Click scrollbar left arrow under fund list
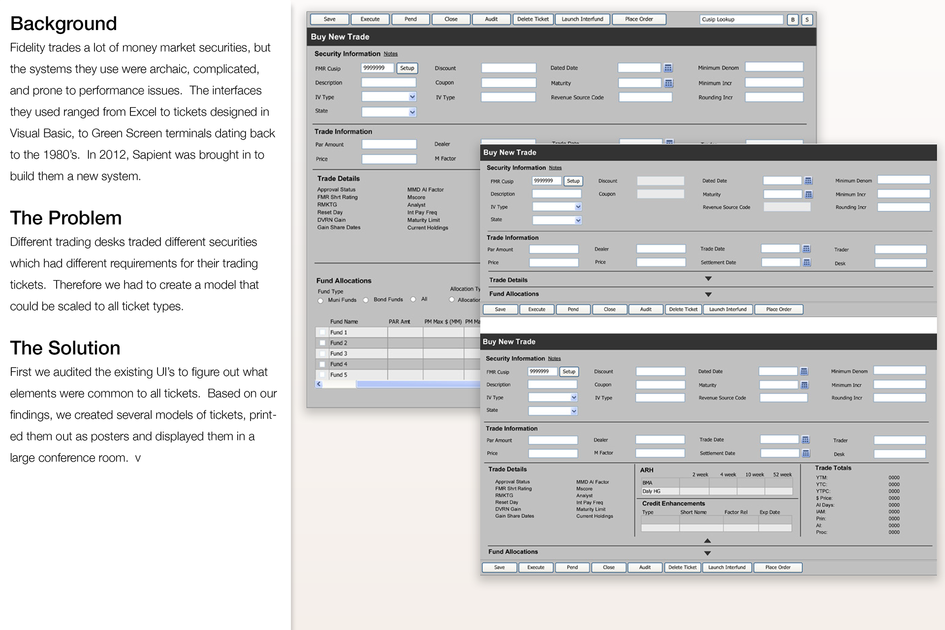 (x=319, y=384)
